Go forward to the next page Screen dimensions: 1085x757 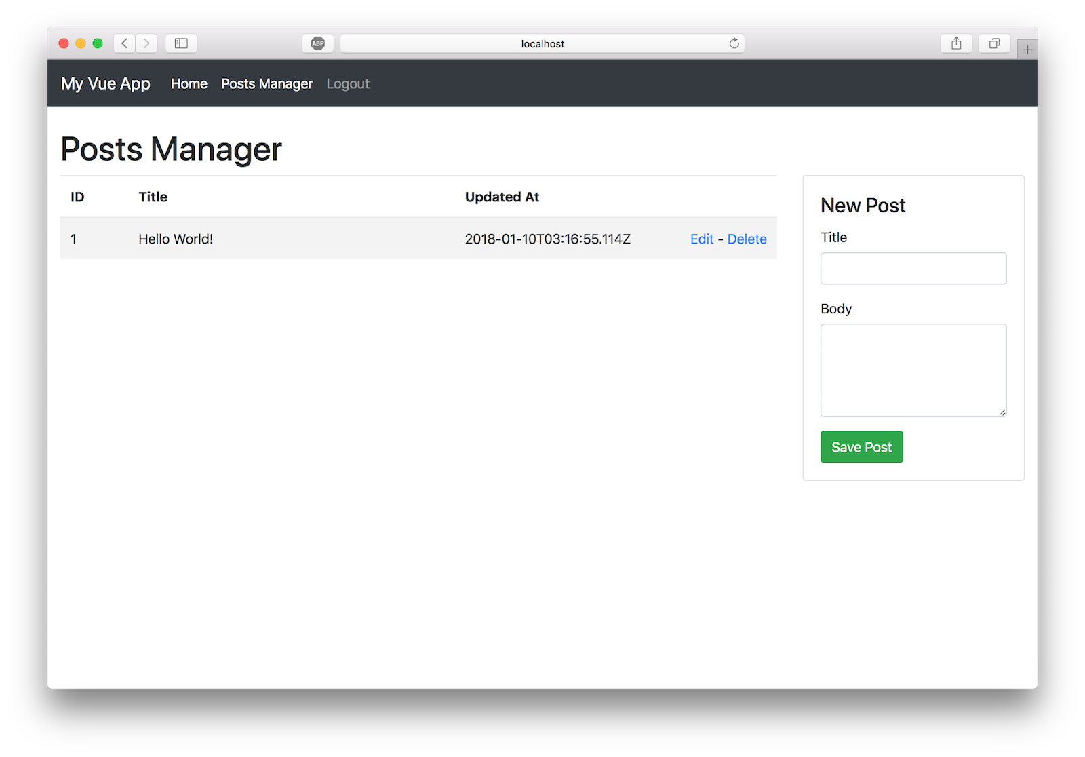[x=146, y=43]
